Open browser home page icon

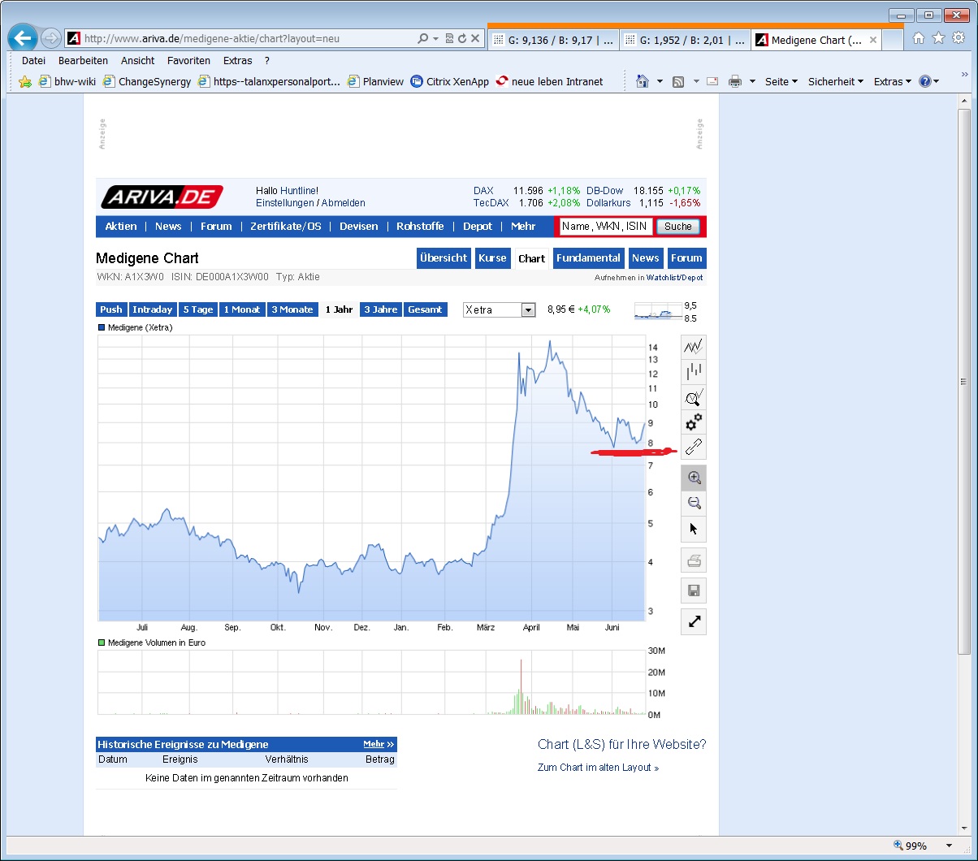919,38
